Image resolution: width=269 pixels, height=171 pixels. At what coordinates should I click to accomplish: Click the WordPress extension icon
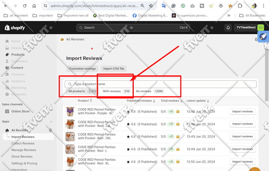(x=221, y=6)
